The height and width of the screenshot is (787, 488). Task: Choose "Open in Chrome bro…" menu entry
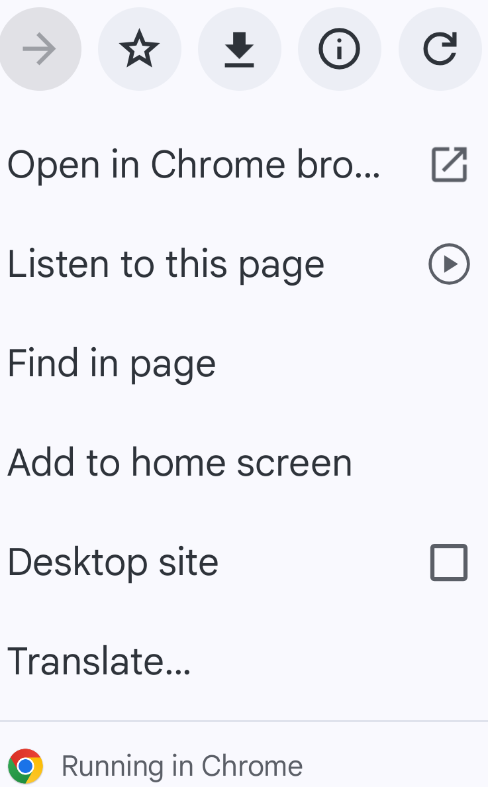[193, 164]
